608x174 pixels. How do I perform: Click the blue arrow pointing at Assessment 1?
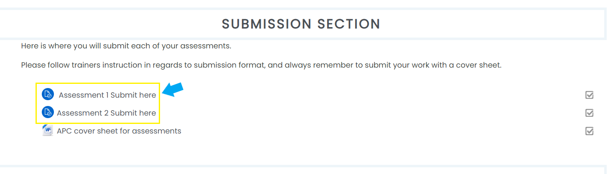tap(173, 89)
